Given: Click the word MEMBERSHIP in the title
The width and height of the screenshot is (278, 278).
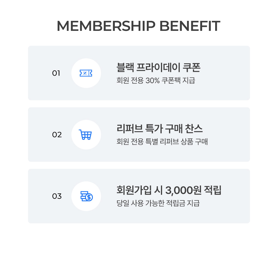Looking at the screenshot, I should pyautogui.click(x=106, y=26).
